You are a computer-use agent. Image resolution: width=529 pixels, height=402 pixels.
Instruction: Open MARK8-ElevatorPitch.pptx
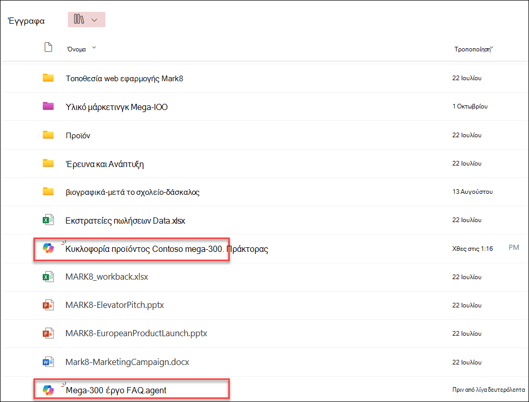115,305
